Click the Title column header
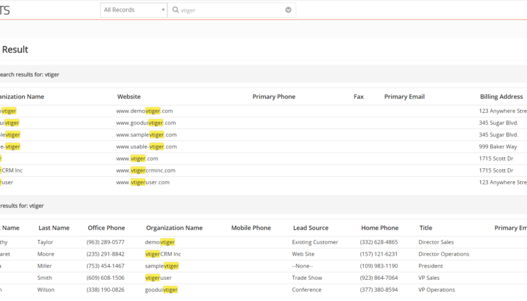Viewport: 527px width, 301px height. click(426, 228)
